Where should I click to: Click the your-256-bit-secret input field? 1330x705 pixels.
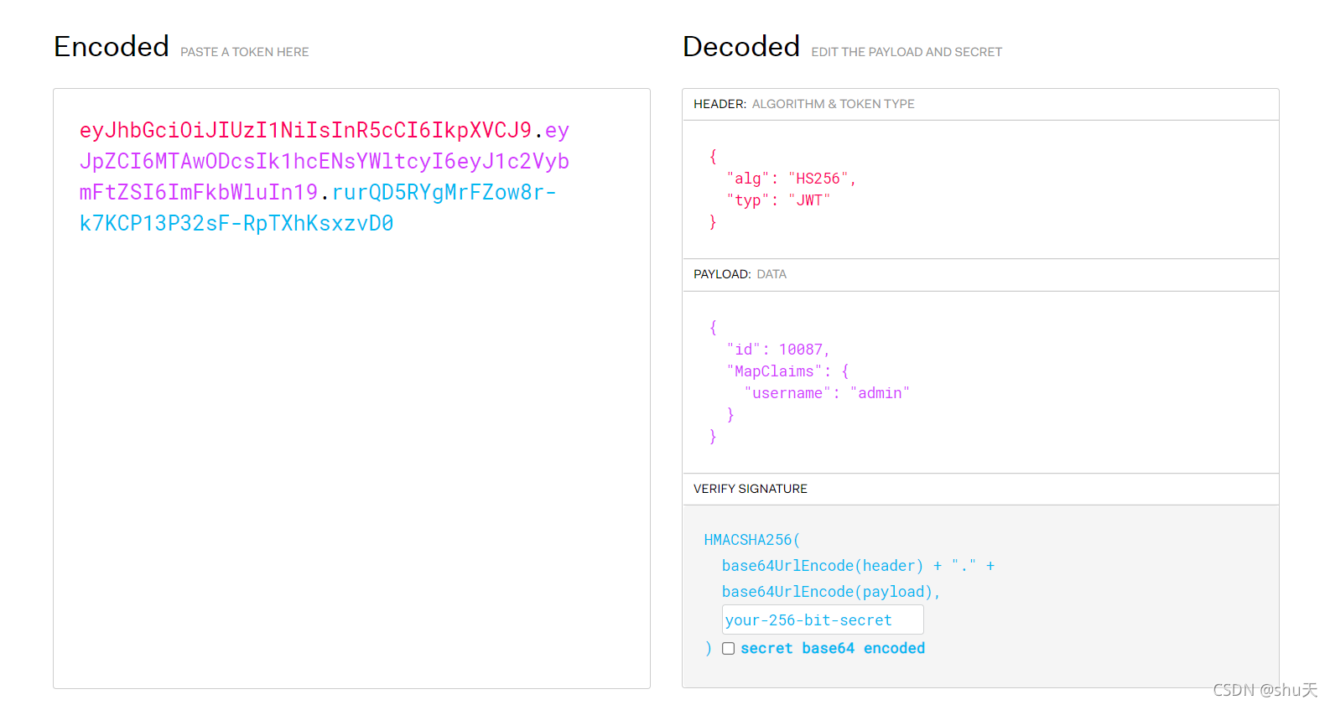click(823, 619)
